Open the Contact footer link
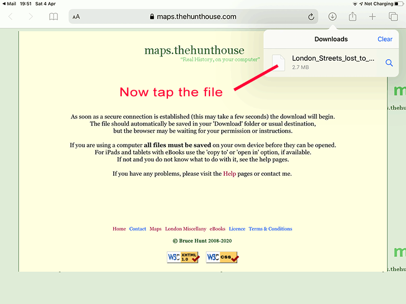Image resolution: width=406 pixels, height=304 pixels. point(138,229)
